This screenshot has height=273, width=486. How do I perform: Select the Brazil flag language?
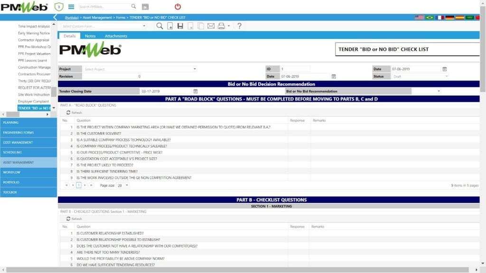pos(430,18)
